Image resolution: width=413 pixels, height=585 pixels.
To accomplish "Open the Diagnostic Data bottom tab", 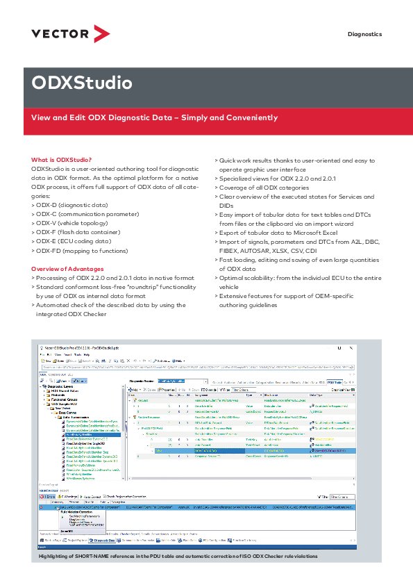I will click(102, 541).
